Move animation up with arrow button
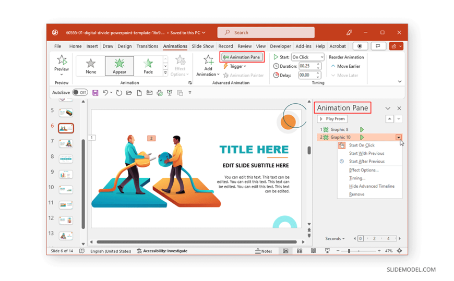454x281 pixels. (389, 119)
